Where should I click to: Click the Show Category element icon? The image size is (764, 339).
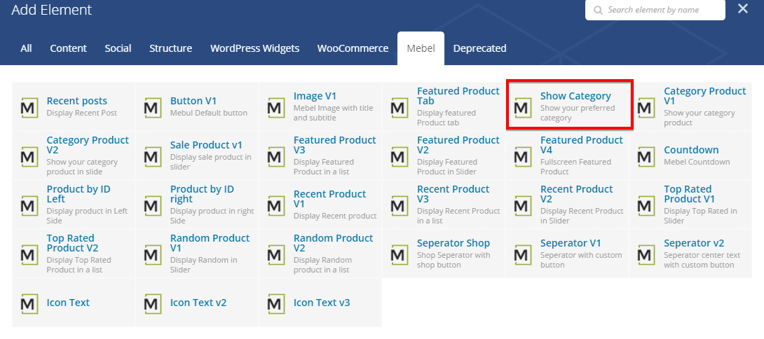click(523, 107)
